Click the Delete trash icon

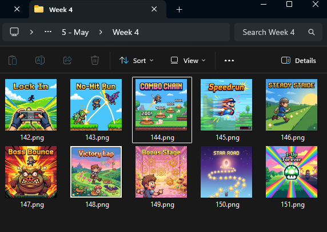pyautogui.click(x=95, y=60)
